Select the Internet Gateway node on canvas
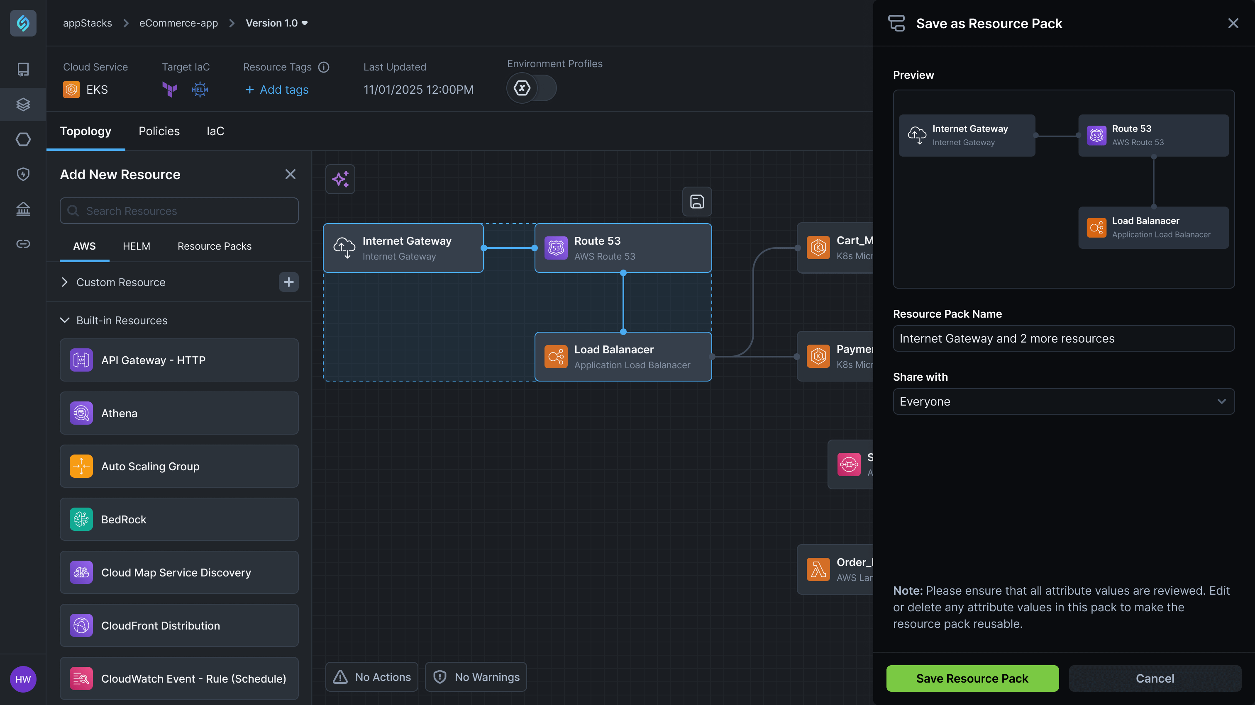1255x705 pixels. pyautogui.click(x=403, y=248)
